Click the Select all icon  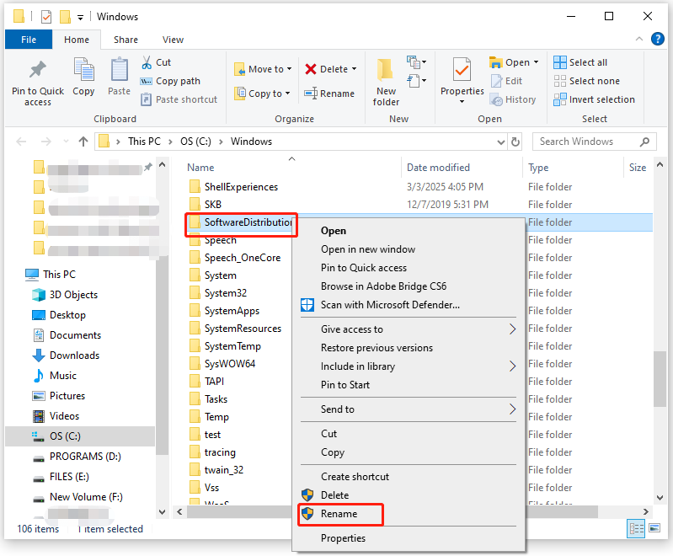(559, 62)
